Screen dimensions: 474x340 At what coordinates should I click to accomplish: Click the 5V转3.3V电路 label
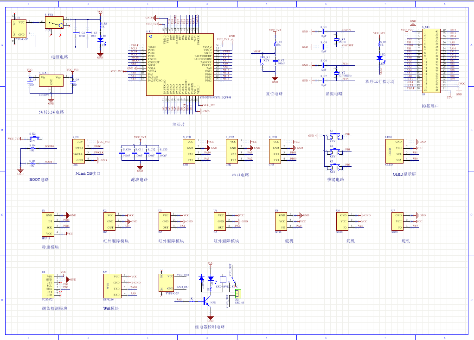click(x=51, y=112)
